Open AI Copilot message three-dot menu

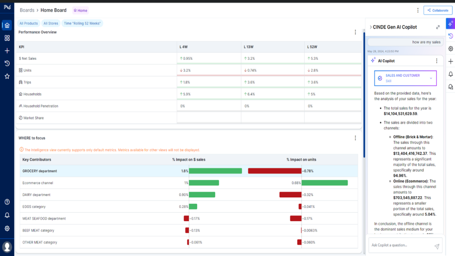pyautogui.click(x=437, y=61)
